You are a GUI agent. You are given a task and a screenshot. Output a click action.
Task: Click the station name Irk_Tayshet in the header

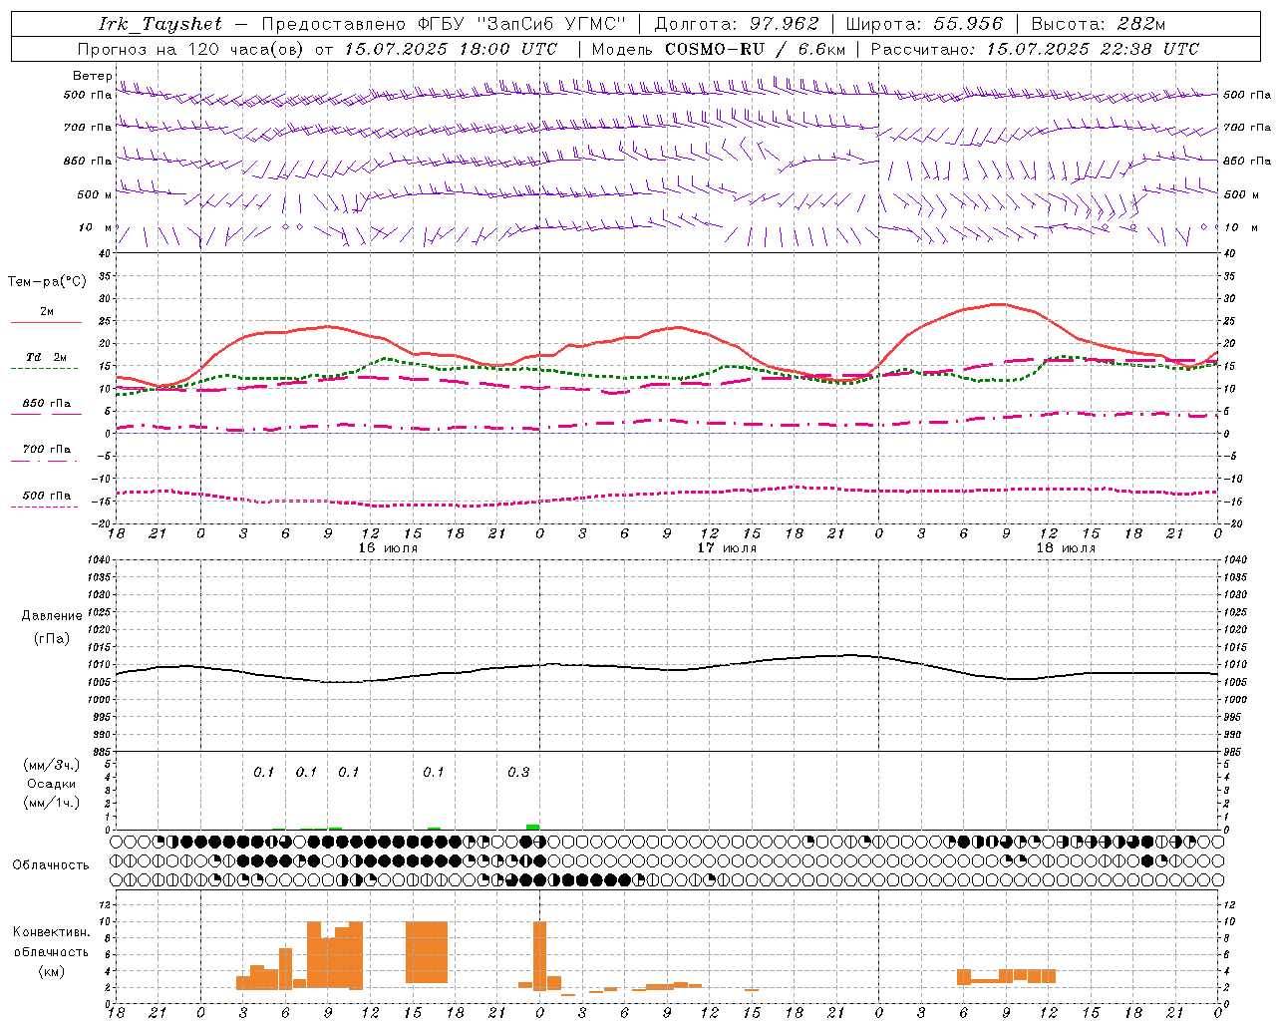(160, 24)
